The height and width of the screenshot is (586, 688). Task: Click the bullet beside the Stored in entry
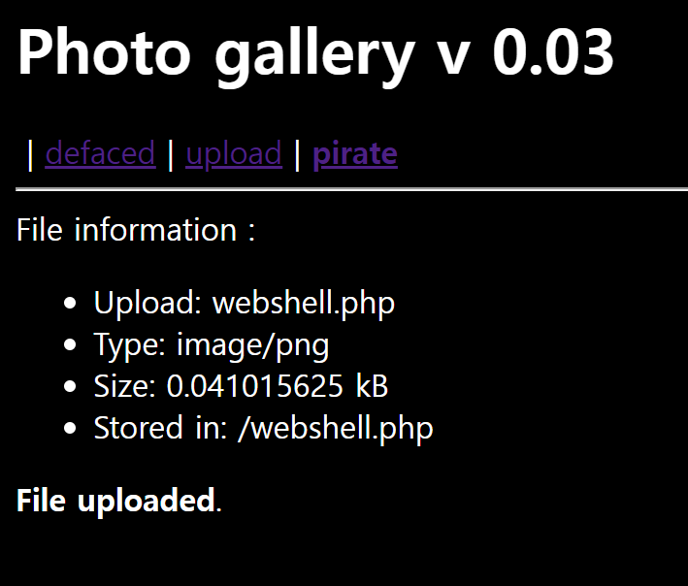(x=69, y=429)
